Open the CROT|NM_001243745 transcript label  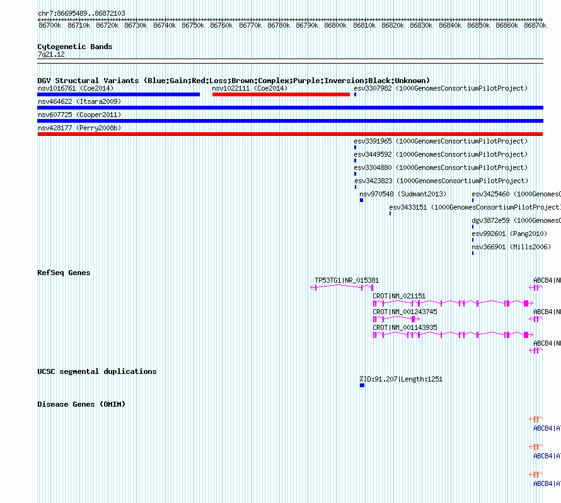point(405,312)
